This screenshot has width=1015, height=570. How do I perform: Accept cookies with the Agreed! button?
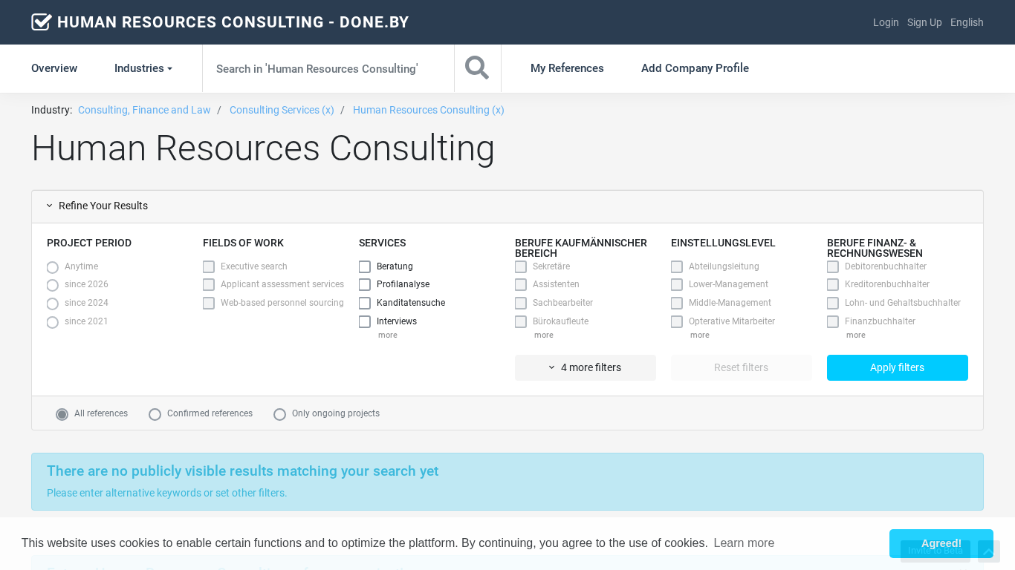coord(941,543)
